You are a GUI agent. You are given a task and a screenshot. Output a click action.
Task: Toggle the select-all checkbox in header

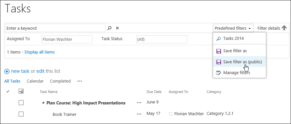[x=21, y=91]
